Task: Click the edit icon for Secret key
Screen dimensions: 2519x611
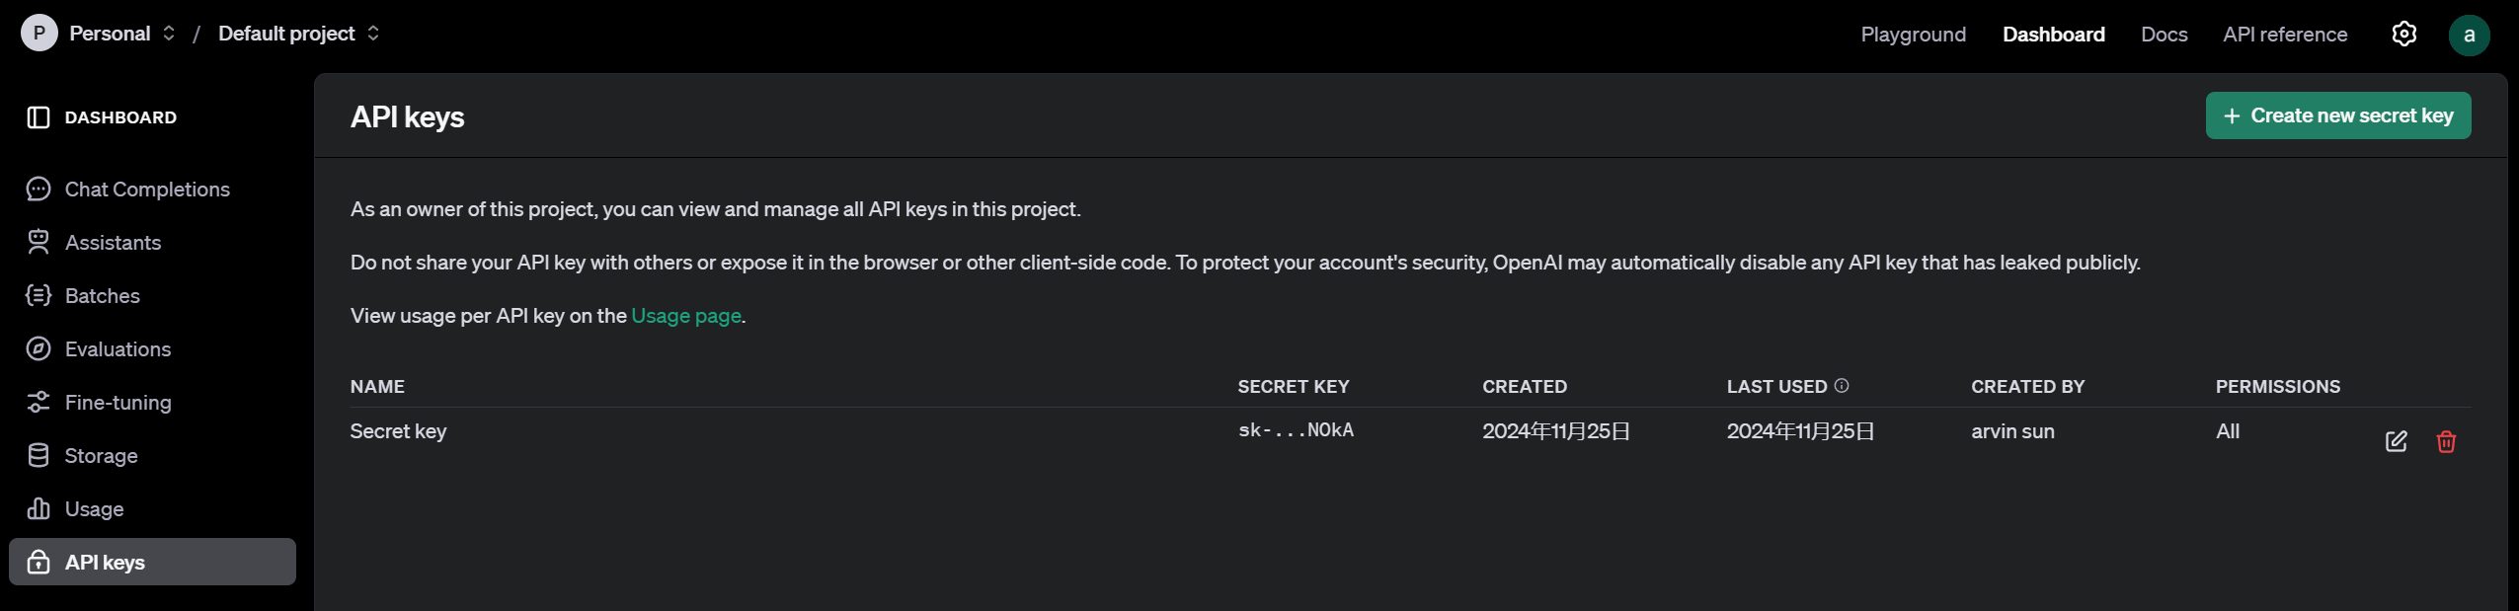Action: 2396,441
